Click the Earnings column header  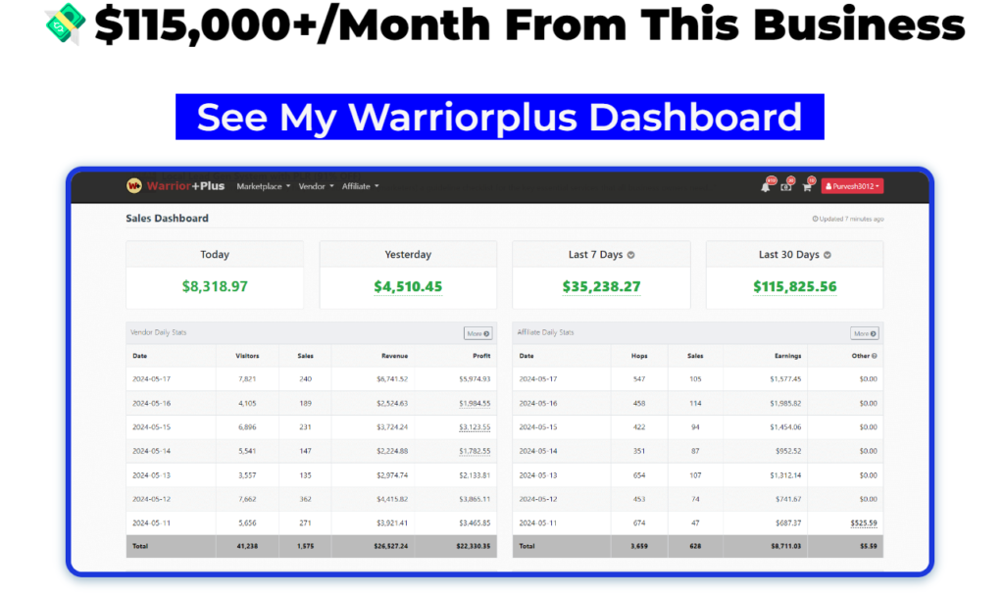point(787,356)
